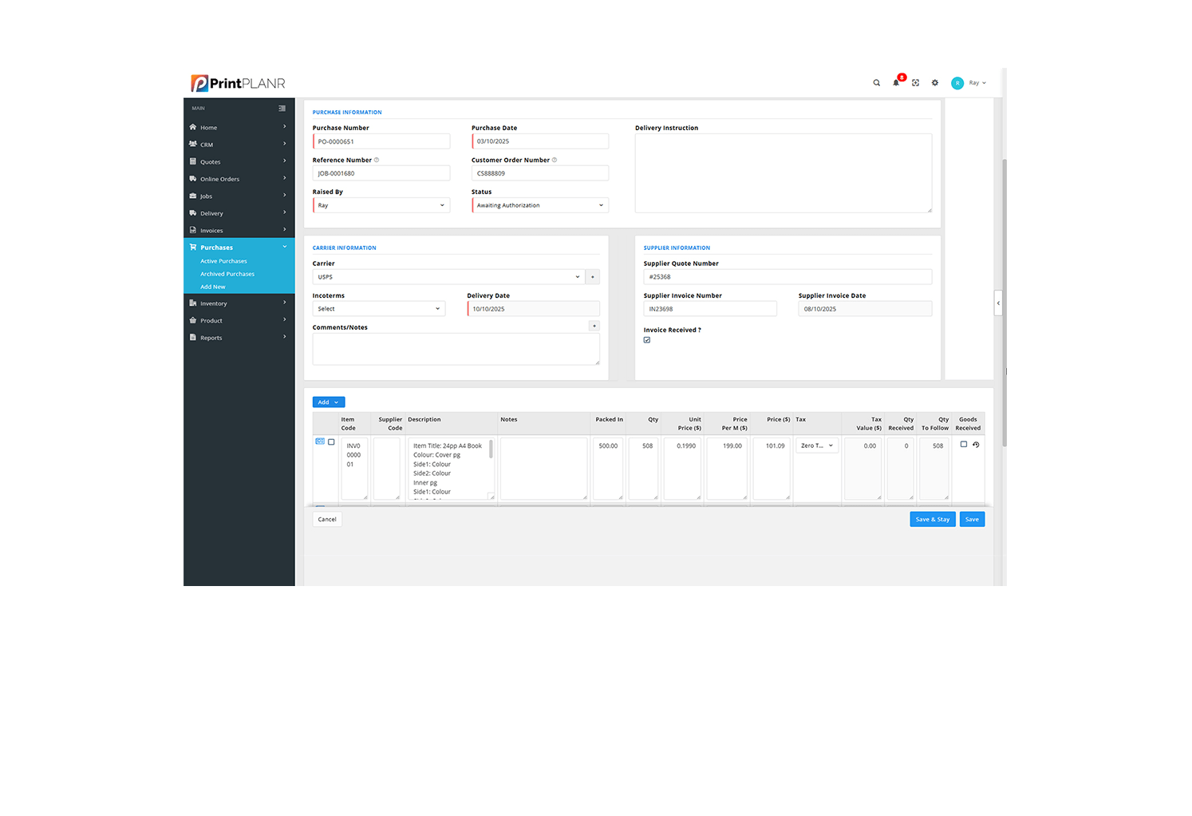Open settings with the gear icon
1192x816 pixels.
934,82
